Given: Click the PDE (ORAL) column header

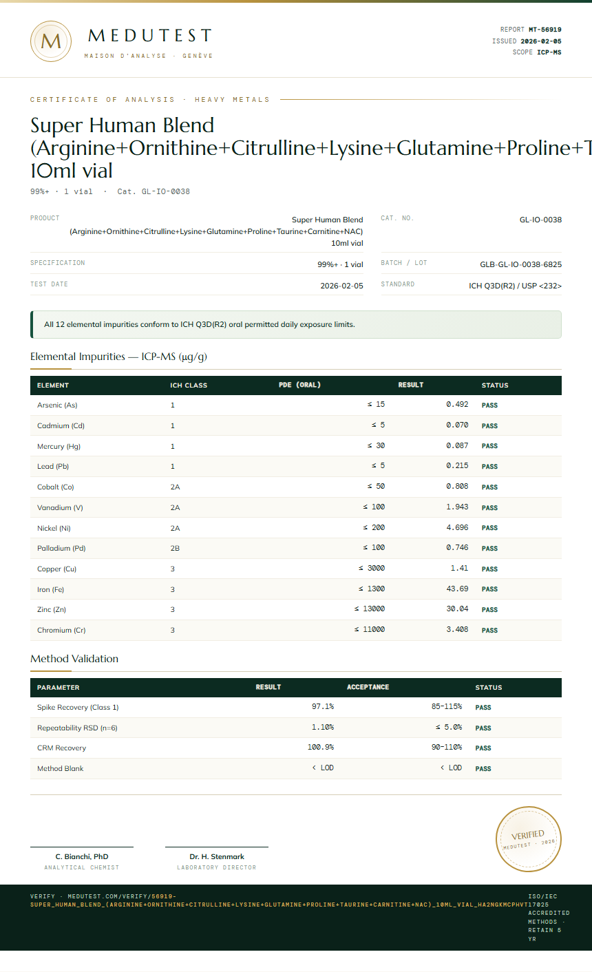Looking at the screenshot, I should tap(299, 385).
